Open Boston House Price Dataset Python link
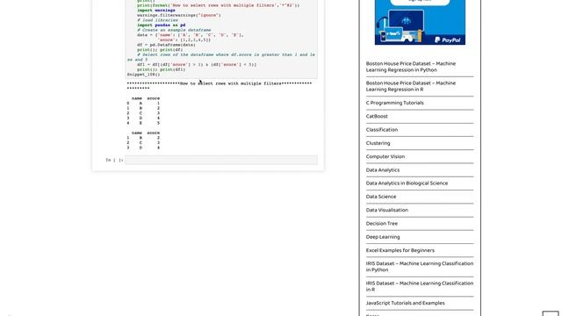Screen dimensions: 562x316 [411, 67]
